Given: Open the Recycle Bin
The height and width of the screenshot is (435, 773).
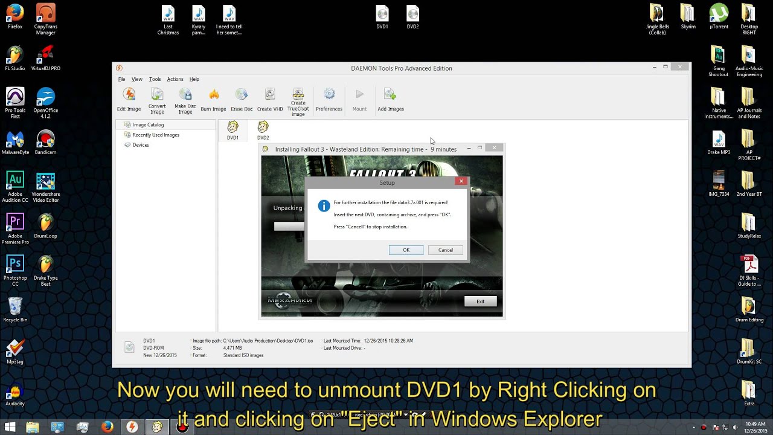Looking at the screenshot, I should pyautogui.click(x=15, y=309).
